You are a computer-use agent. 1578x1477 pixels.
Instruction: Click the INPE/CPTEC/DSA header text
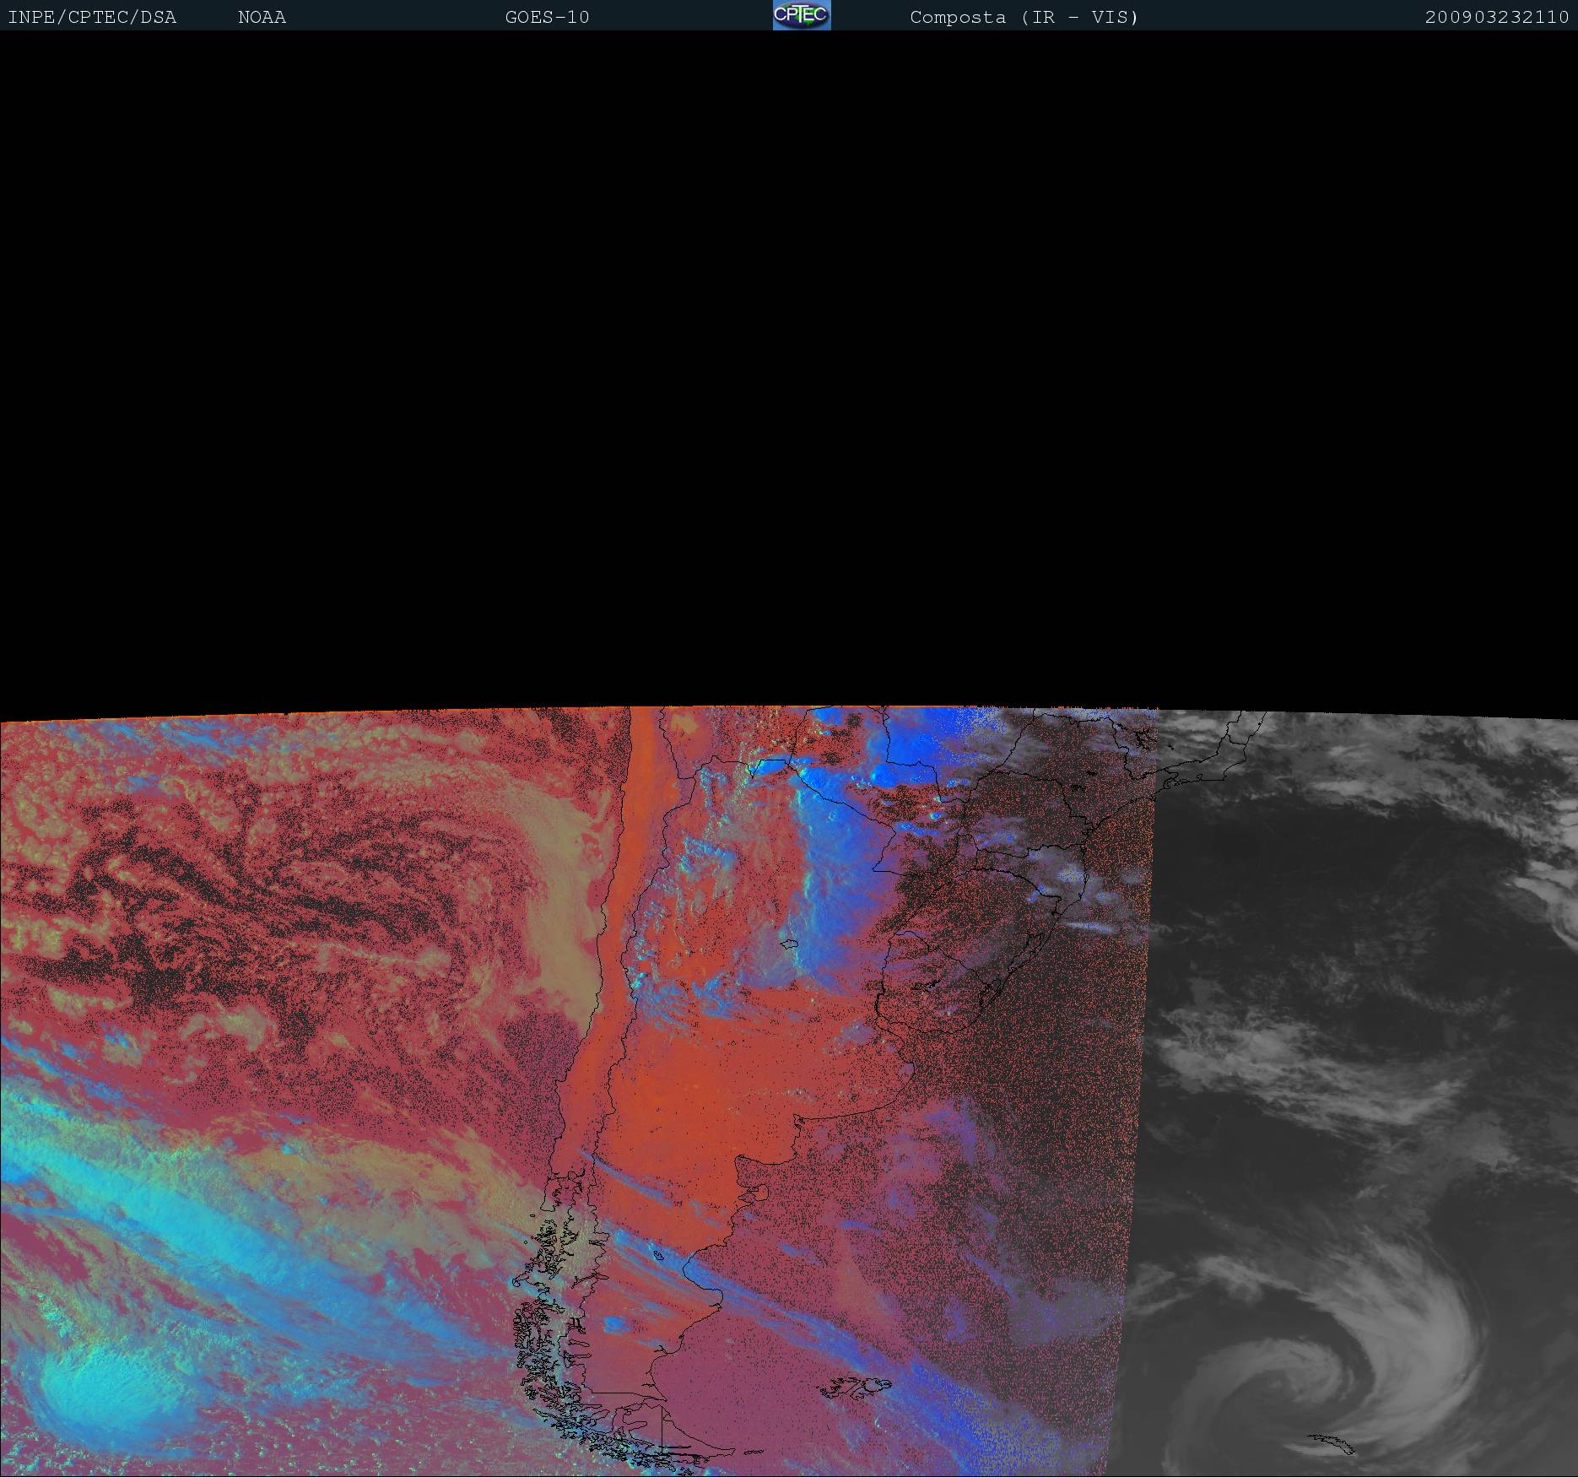click(x=92, y=18)
